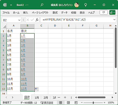Show more sheets via ellipsis
This screenshot has height=105, width=118.
point(59,97)
